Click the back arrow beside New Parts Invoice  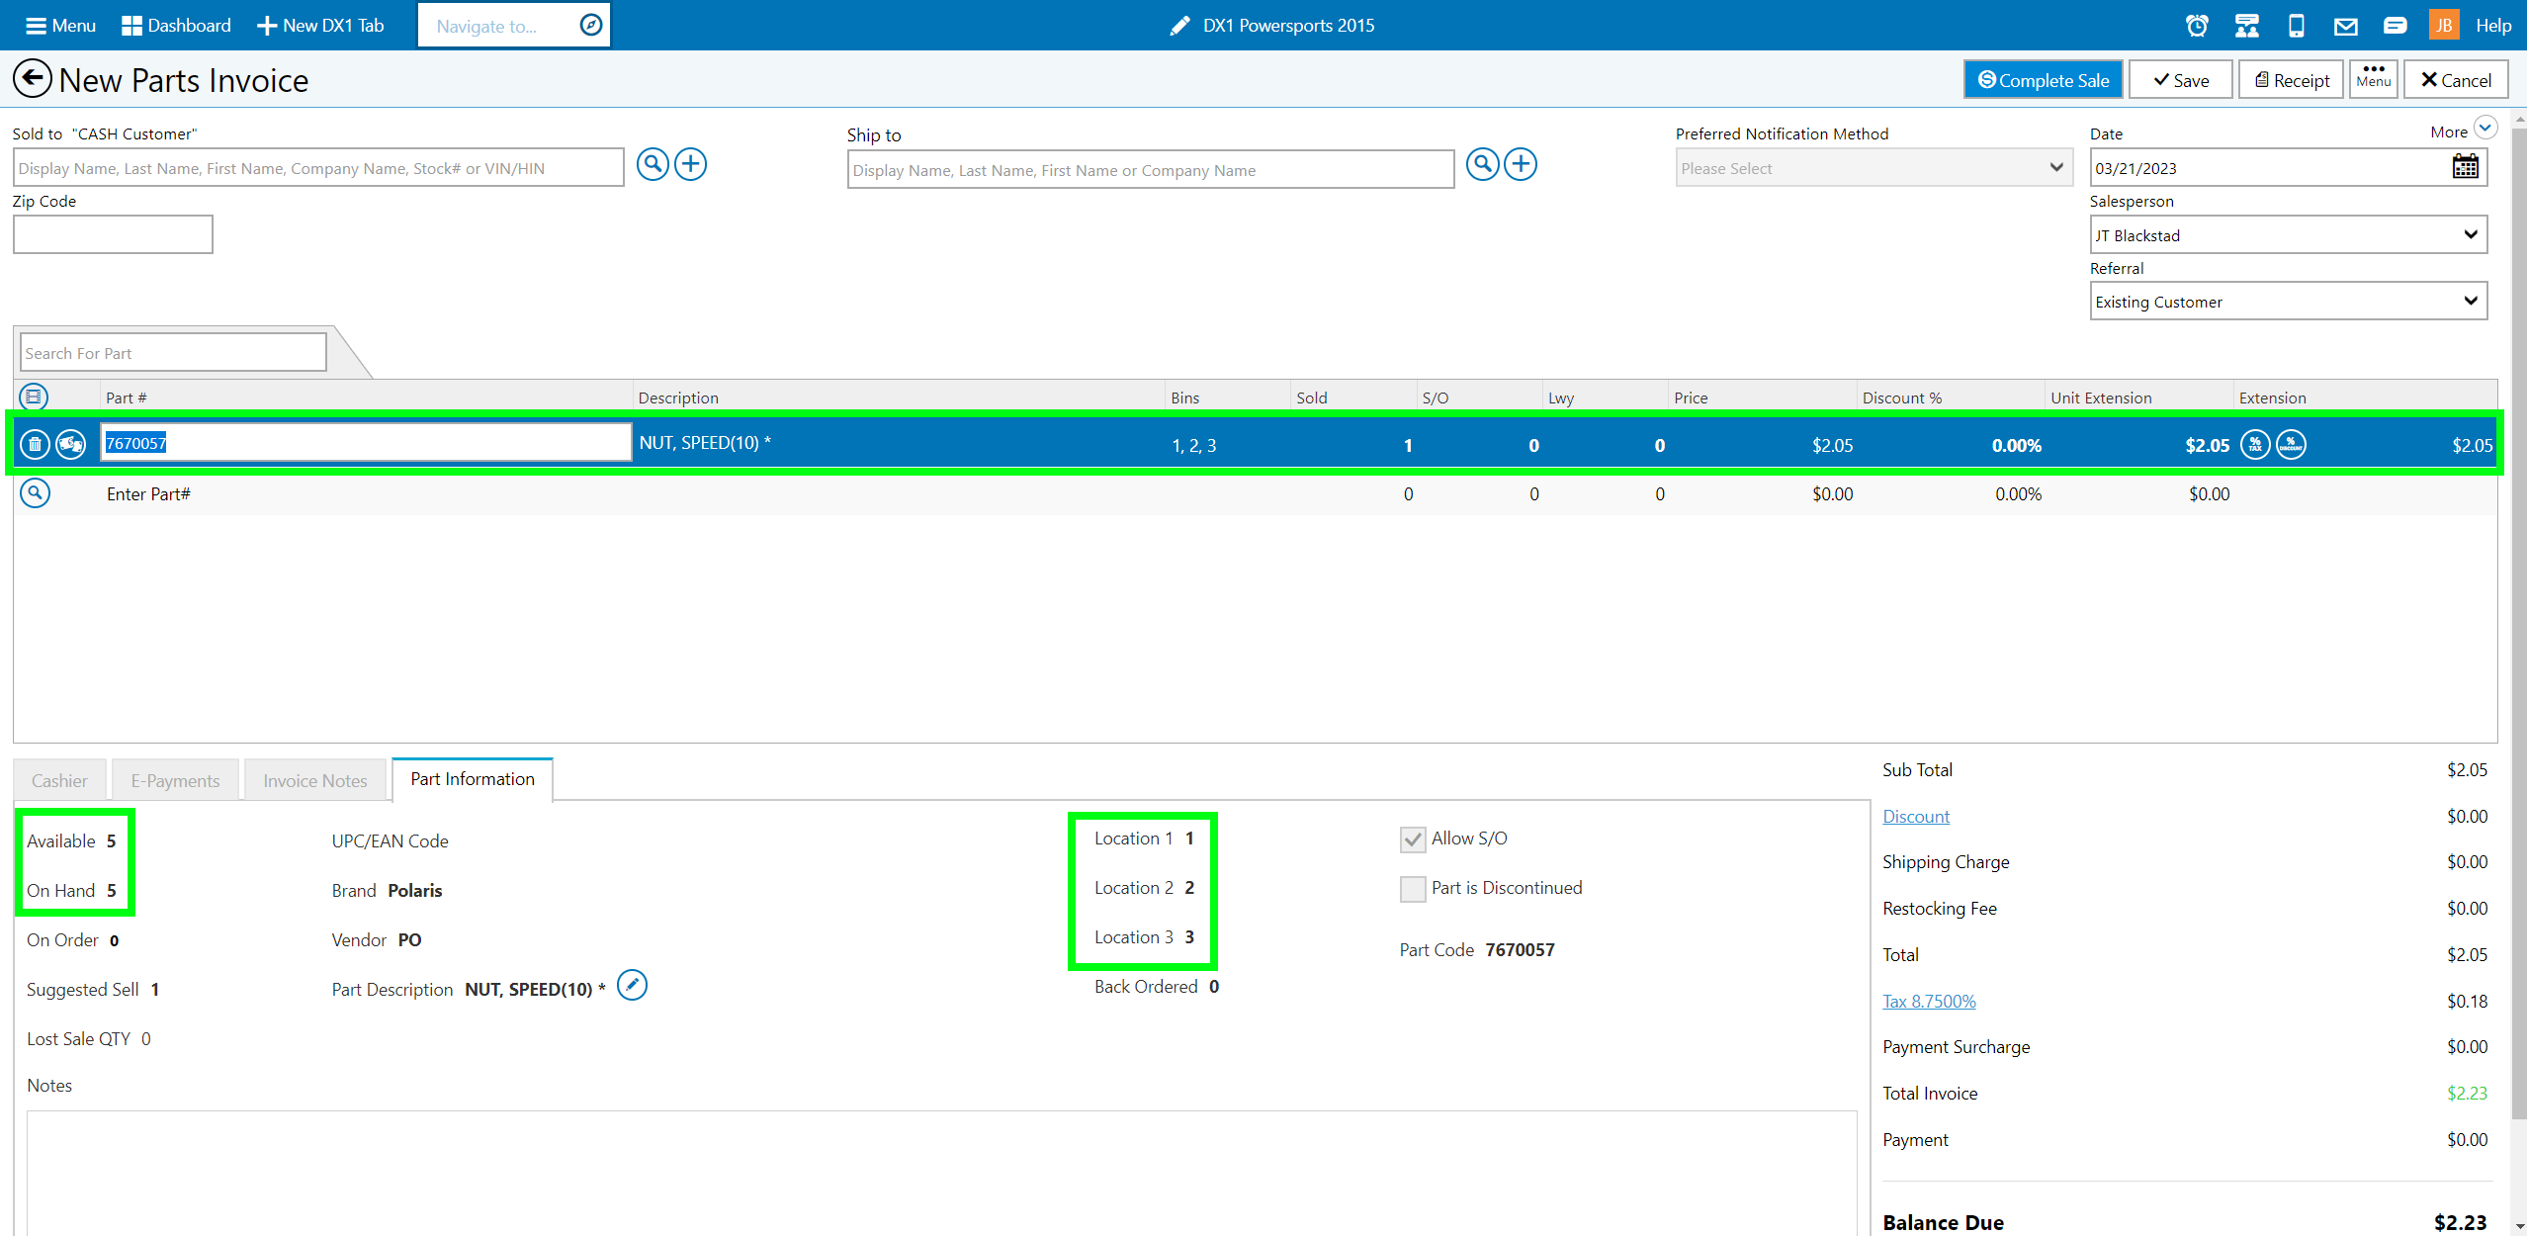(x=32, y=79)
